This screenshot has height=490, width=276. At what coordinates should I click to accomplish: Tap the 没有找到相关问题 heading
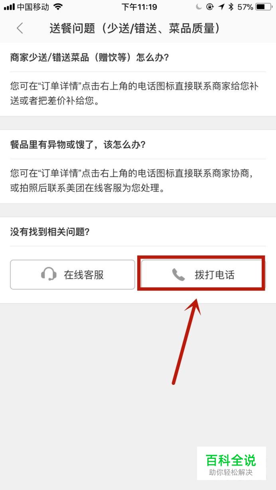point(50,232)
